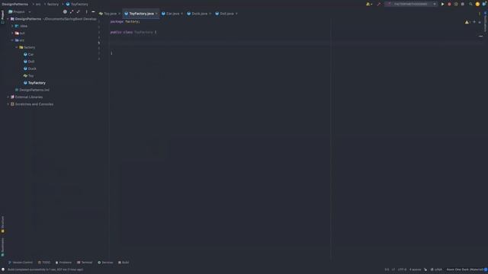Viewport: 488px width, 274px height.
Task: Click UTF-8 encoding in status bar
Action: click(x=402, y=269)
